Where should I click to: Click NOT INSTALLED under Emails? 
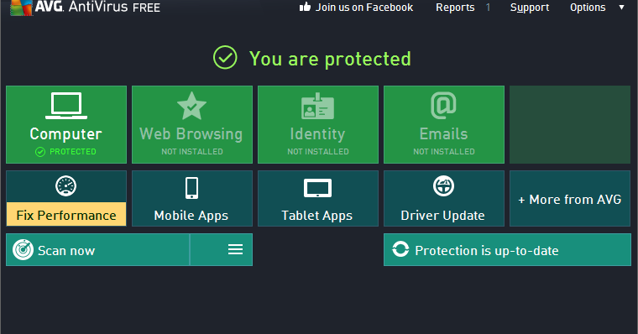click(x=444, y=152)
